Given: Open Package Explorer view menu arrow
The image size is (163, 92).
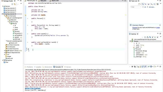Looking at the screenshot, I should [x=21, y=4].
